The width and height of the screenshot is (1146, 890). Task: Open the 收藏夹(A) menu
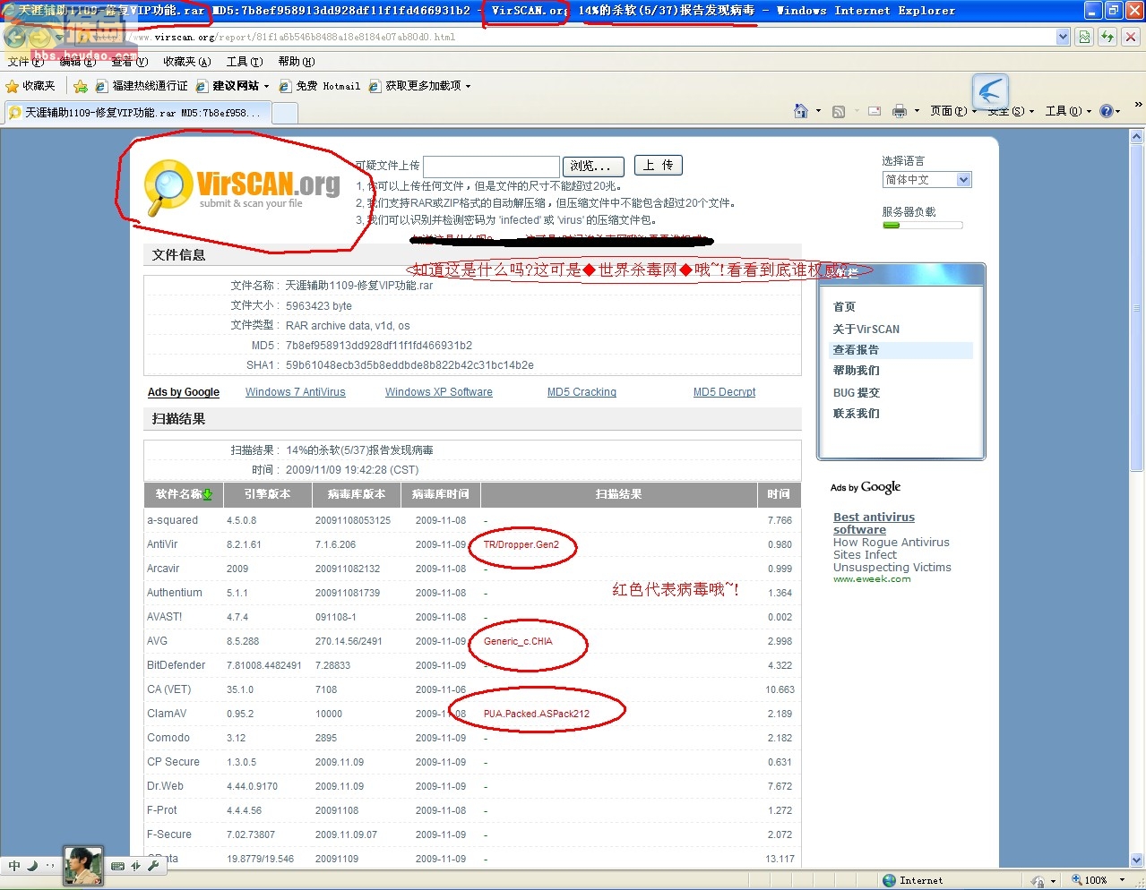186,62
